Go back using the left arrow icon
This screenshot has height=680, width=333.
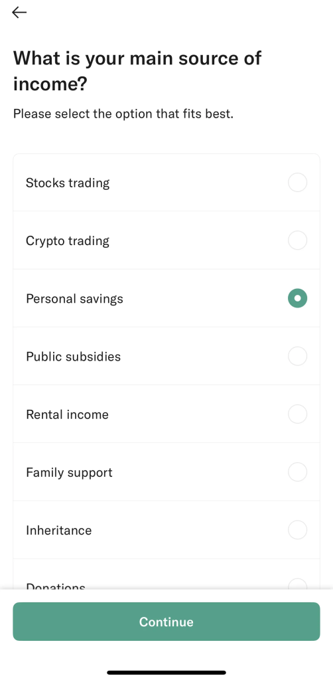click(19, 13)
